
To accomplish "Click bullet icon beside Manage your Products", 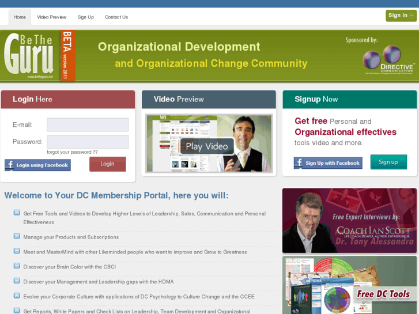I will 17,236.
